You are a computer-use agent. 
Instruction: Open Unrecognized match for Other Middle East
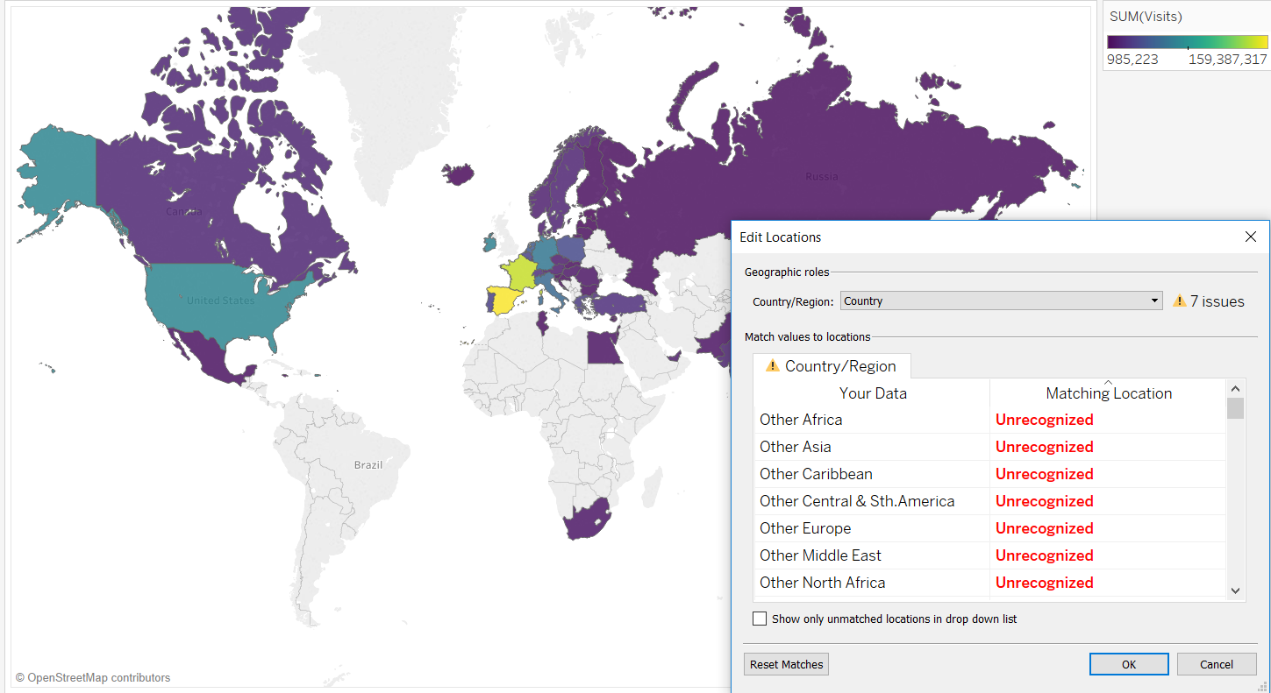pos(1044,555)
